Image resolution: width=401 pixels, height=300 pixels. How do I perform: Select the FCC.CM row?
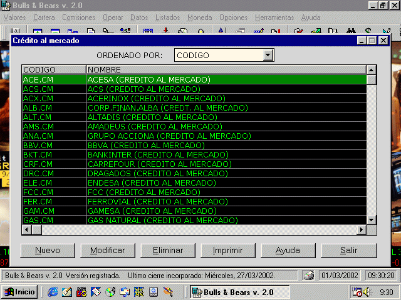click(194, 192)
